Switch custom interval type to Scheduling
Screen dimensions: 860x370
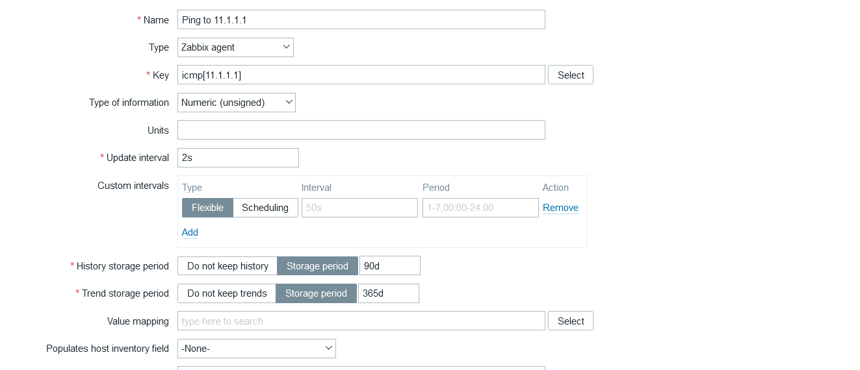[x=265, y=208]
